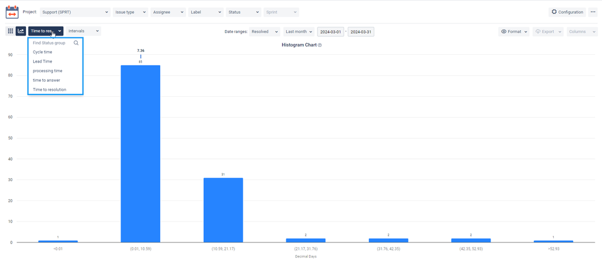Click the search magnifier in status group list

coord(76,43)
